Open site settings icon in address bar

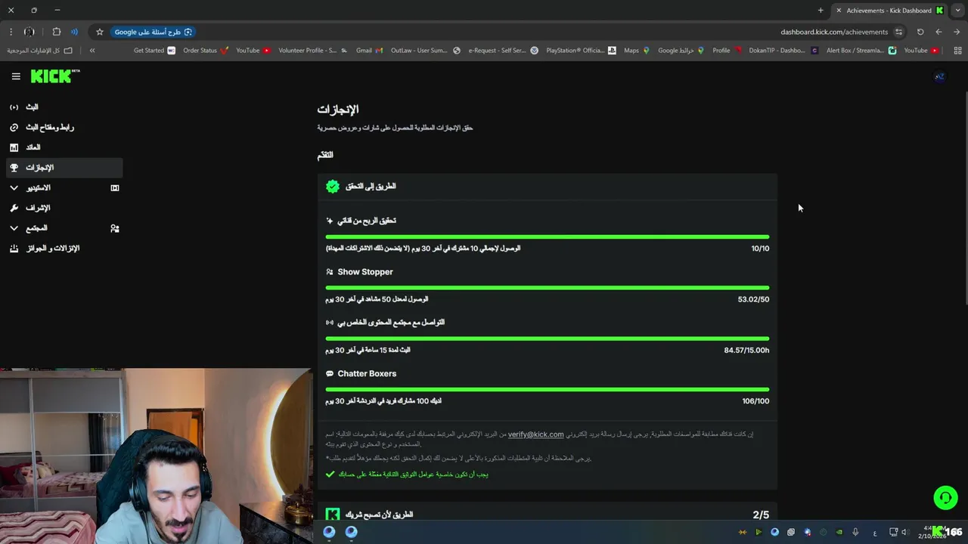tap(898, 32)
